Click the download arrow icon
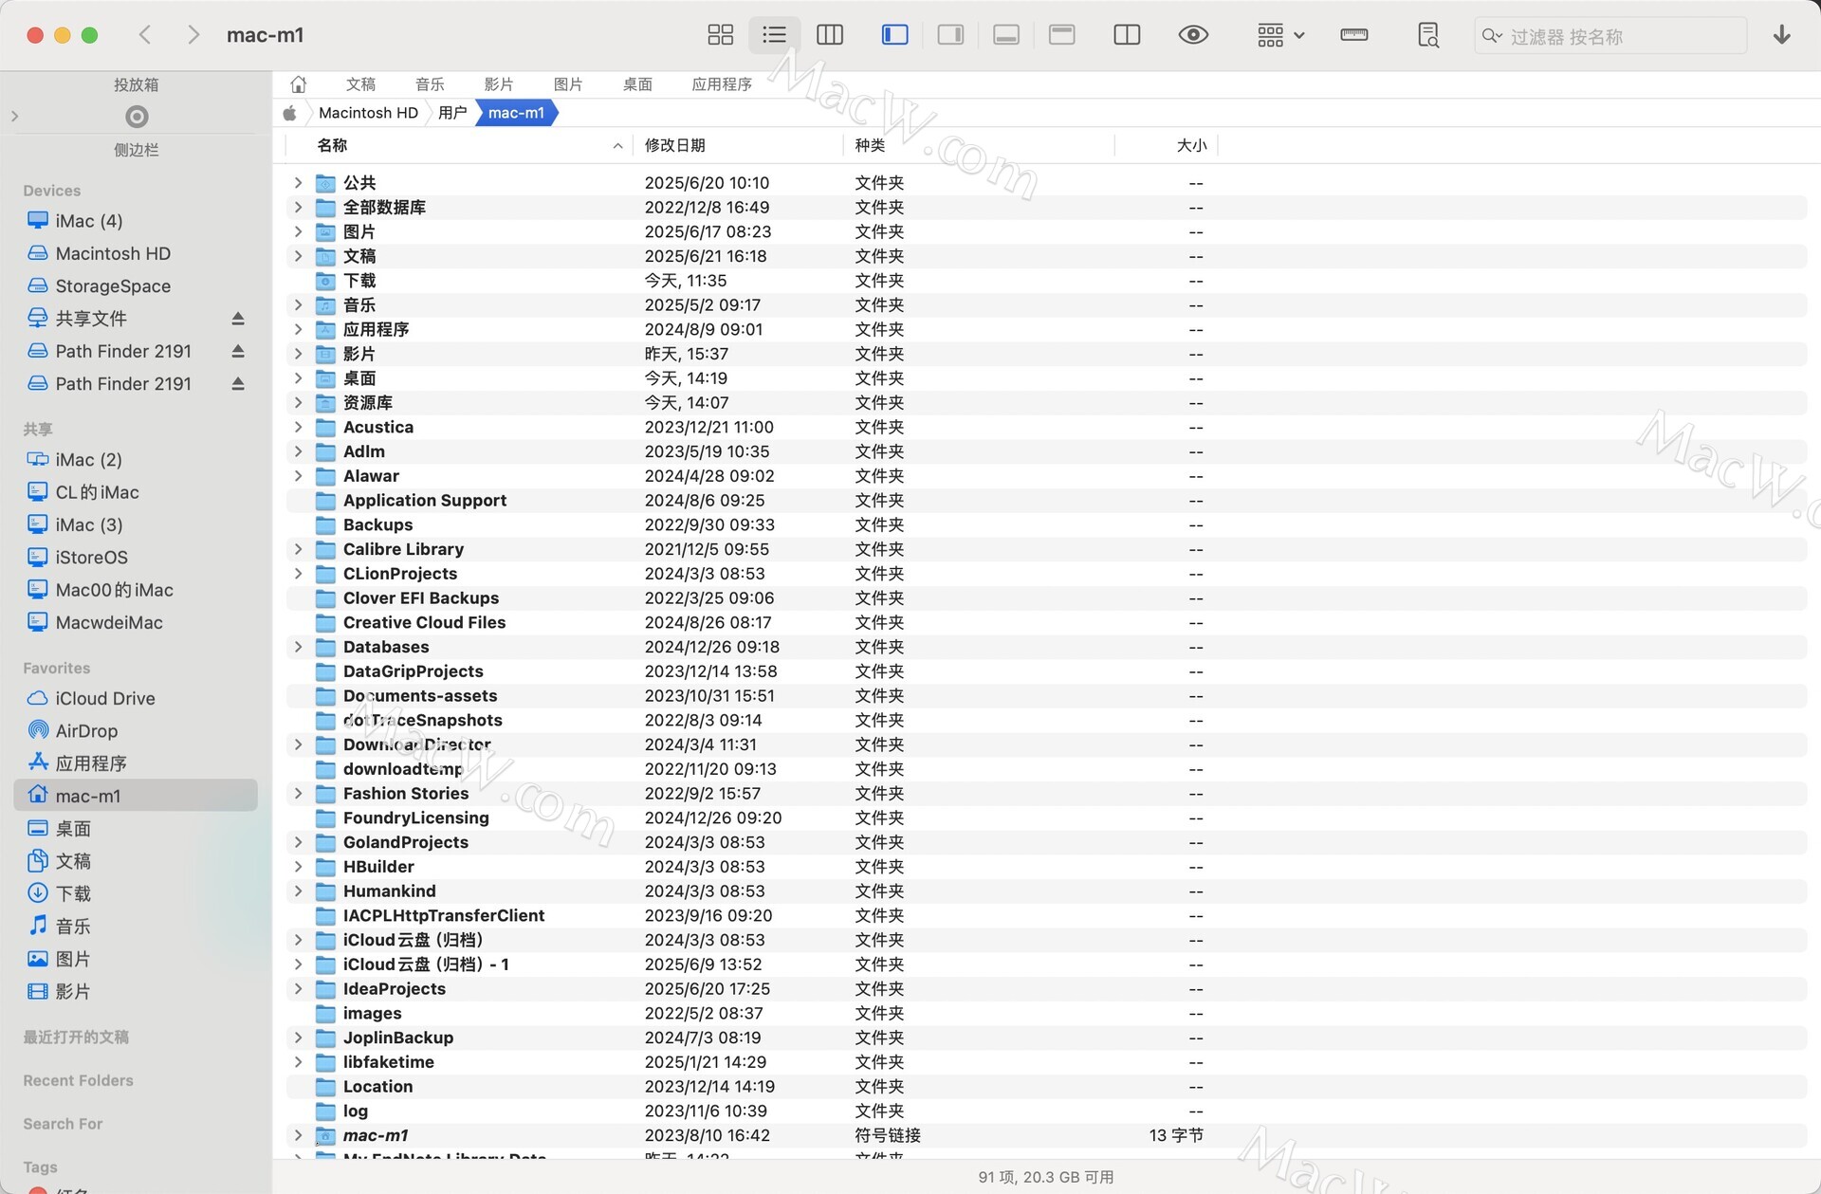Viewport: 1821px width, 1194px height. [x=1782, y=35]
